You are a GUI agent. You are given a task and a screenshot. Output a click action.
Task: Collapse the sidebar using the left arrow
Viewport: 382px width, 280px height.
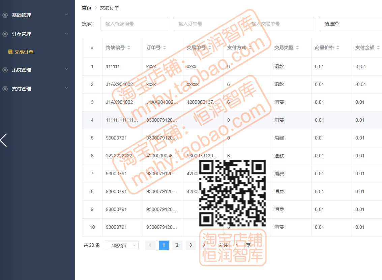tap(3, 140)
